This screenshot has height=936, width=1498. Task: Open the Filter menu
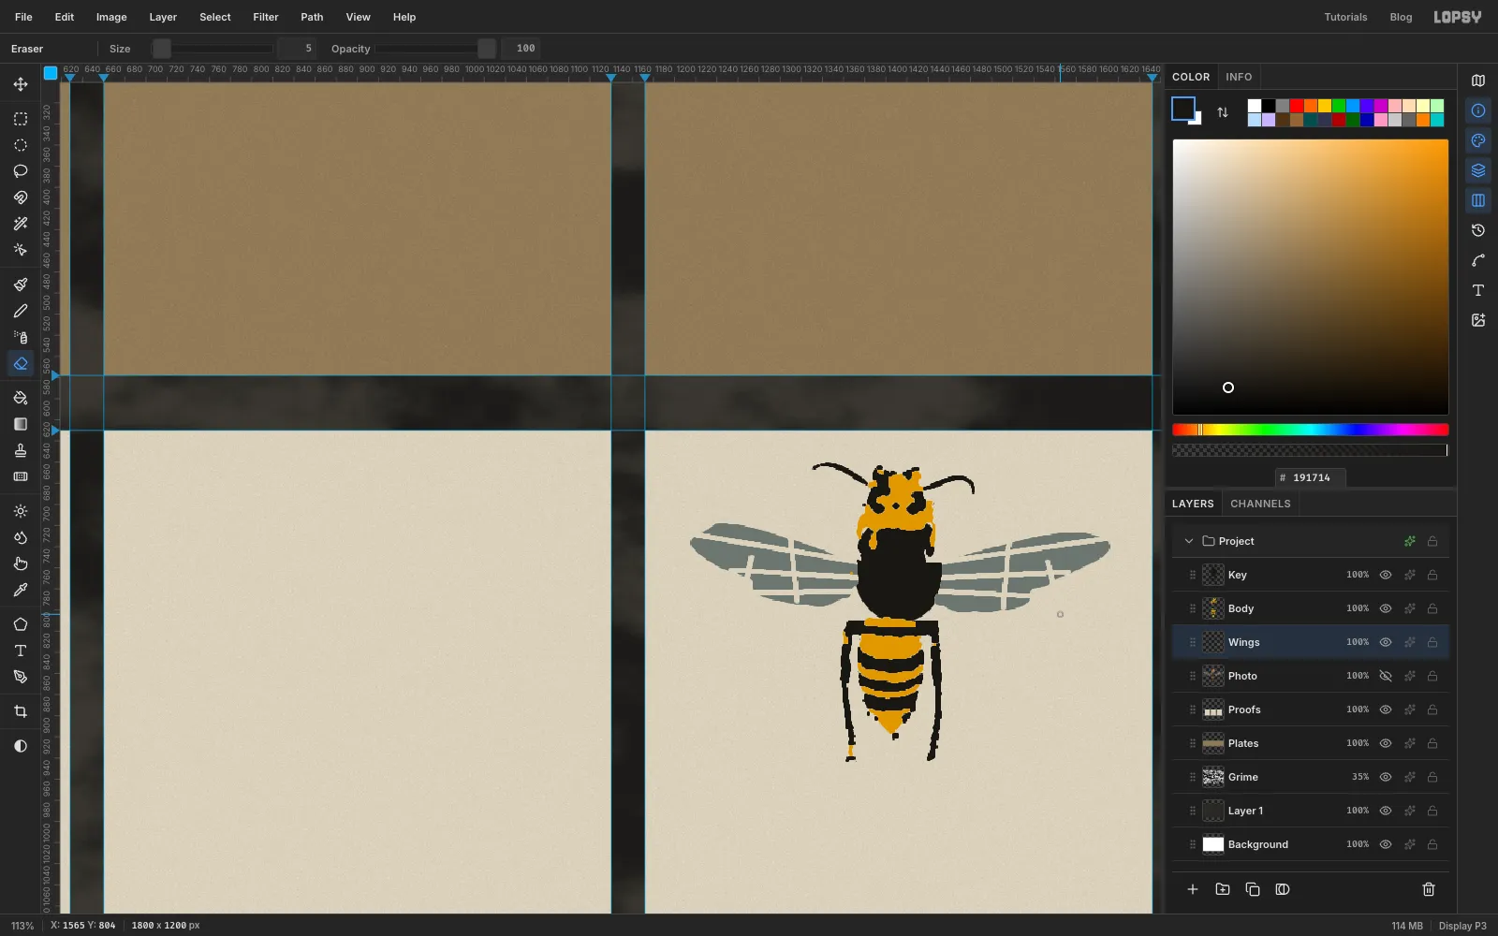coord(266,17)
